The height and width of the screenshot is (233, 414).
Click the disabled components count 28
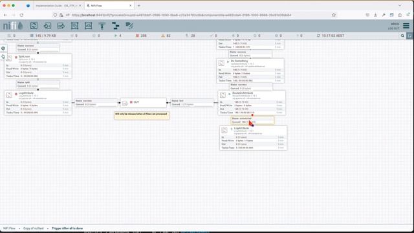click(190, 36)
